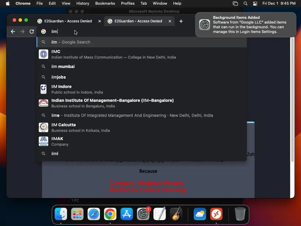Open the cloud weather app in Dock
The height and width of the screenshot is (226, 301).
(x=200, y=214)
